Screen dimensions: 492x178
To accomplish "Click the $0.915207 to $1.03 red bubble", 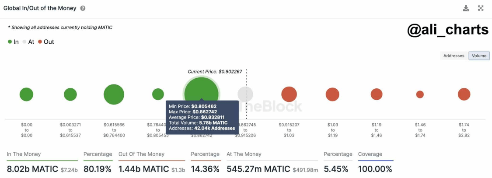I will pyautogui.click(x=289, y=94).
